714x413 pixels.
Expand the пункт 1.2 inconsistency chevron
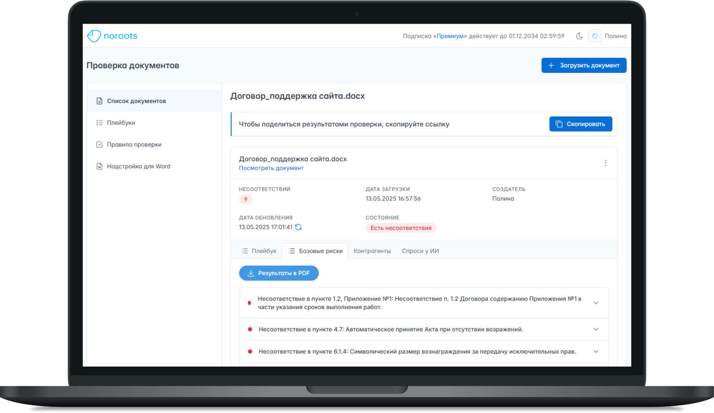pos(596,303)
